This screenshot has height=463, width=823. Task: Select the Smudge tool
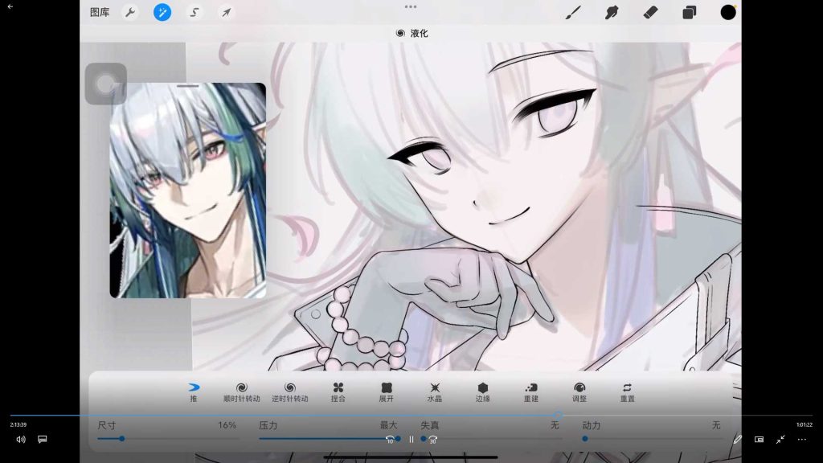[x=612, y=12]
